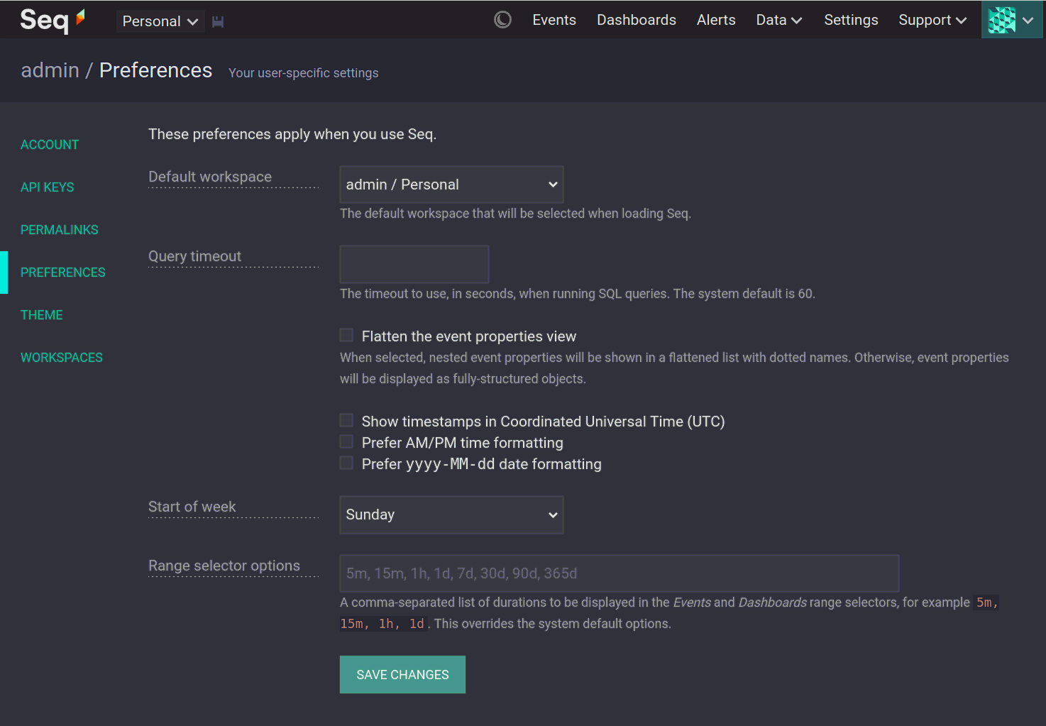Enable Flatten the event properties view

pyautogui.click(x=346, y=336)
